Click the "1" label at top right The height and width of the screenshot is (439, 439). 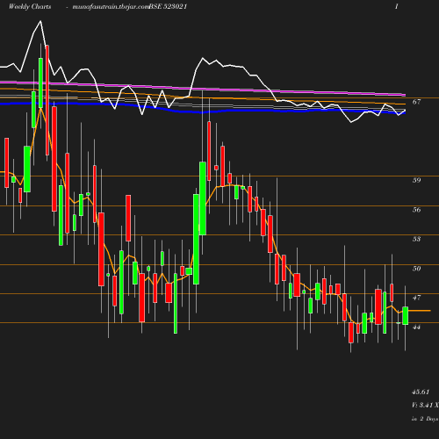click(x=396, y=6)
